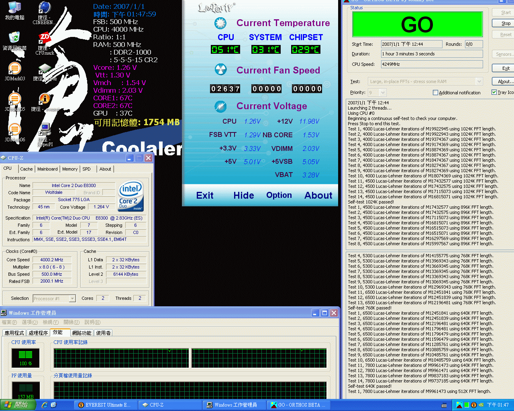Click the Intel Core 2 Duo logo in CPU-Z
The height and width of the screenshot is (411, 514).
[x=131, y=197]
